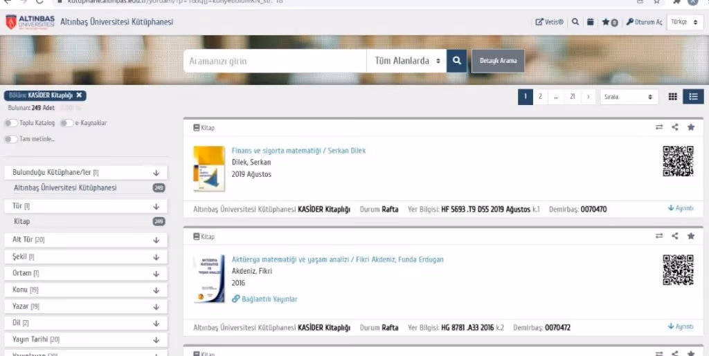Open the Sırala sort dropdown
This screenshot has height=356, width=709.
629,97
